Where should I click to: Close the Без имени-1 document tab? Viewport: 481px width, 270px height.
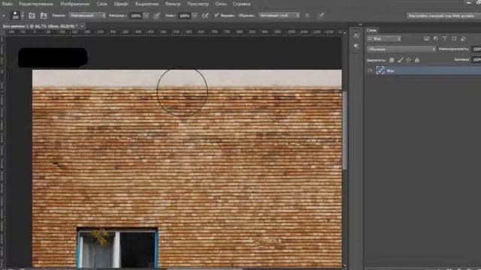click(82, 26)
